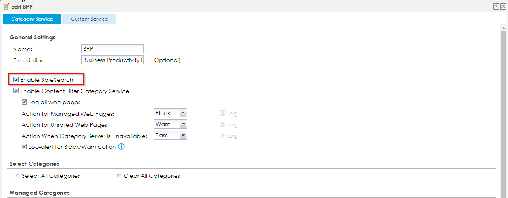The height and width of the screenshot is (198, 508).
Task: Click the scrollbar up arrow
Action: coord(503,29)
